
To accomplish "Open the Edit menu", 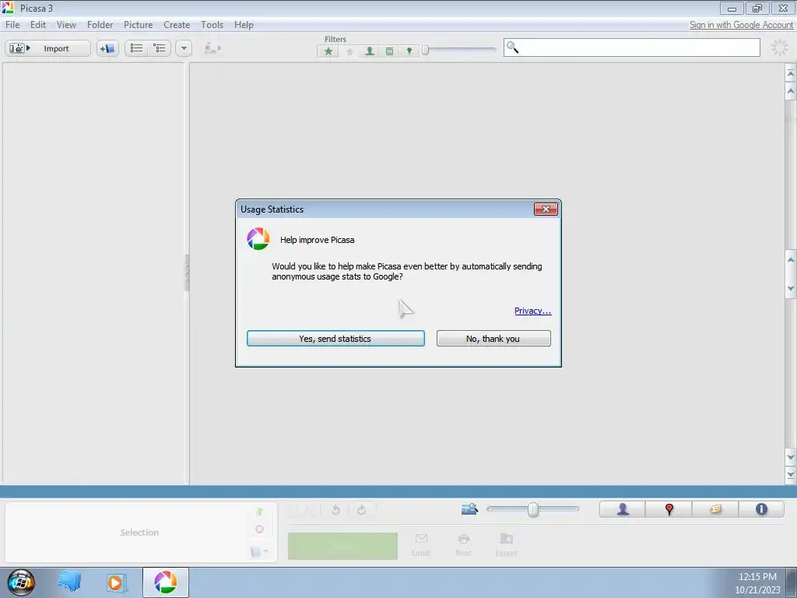I will point(37,24).
